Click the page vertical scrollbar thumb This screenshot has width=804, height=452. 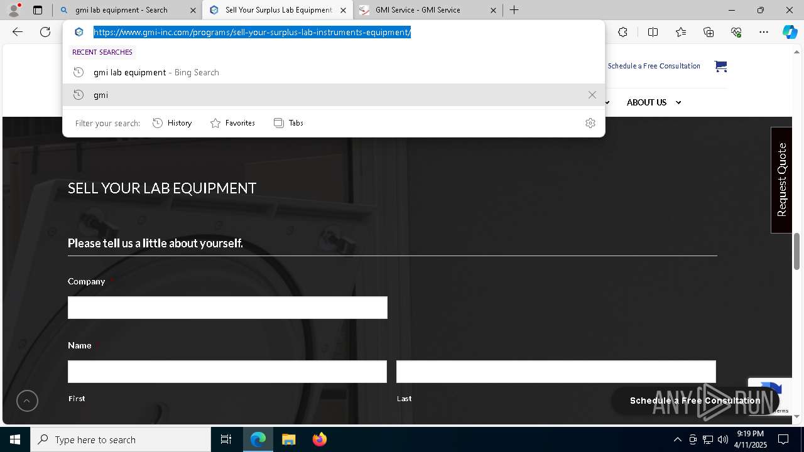[796, 251]
